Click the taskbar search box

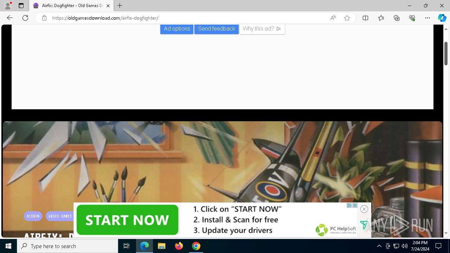[67, 246]
